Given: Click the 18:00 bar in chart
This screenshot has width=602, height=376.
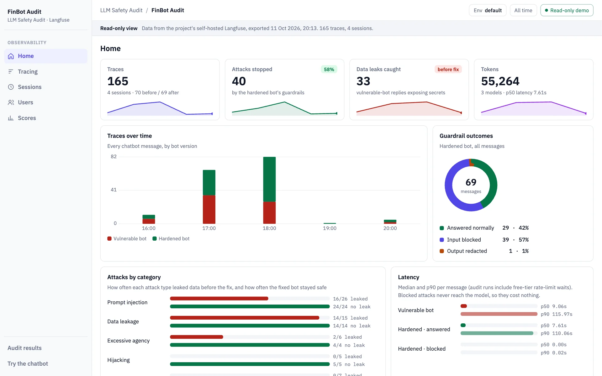Looking at the screenshot, I should pyautogui.click(x=269, y=190).
